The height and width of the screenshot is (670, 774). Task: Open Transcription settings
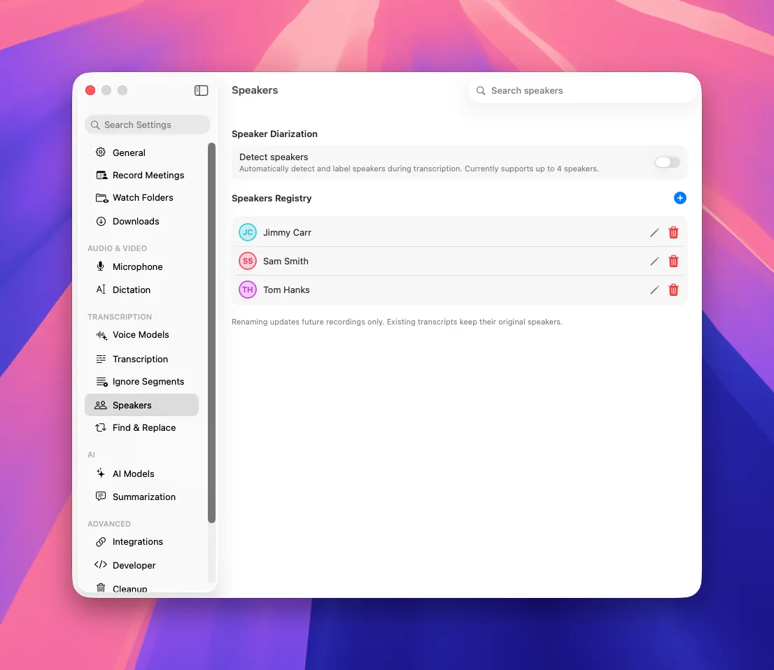click(141, 359)
